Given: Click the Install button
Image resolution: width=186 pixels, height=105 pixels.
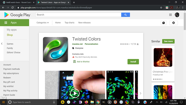Looking at the screenshot, I should tap(133, 62).
